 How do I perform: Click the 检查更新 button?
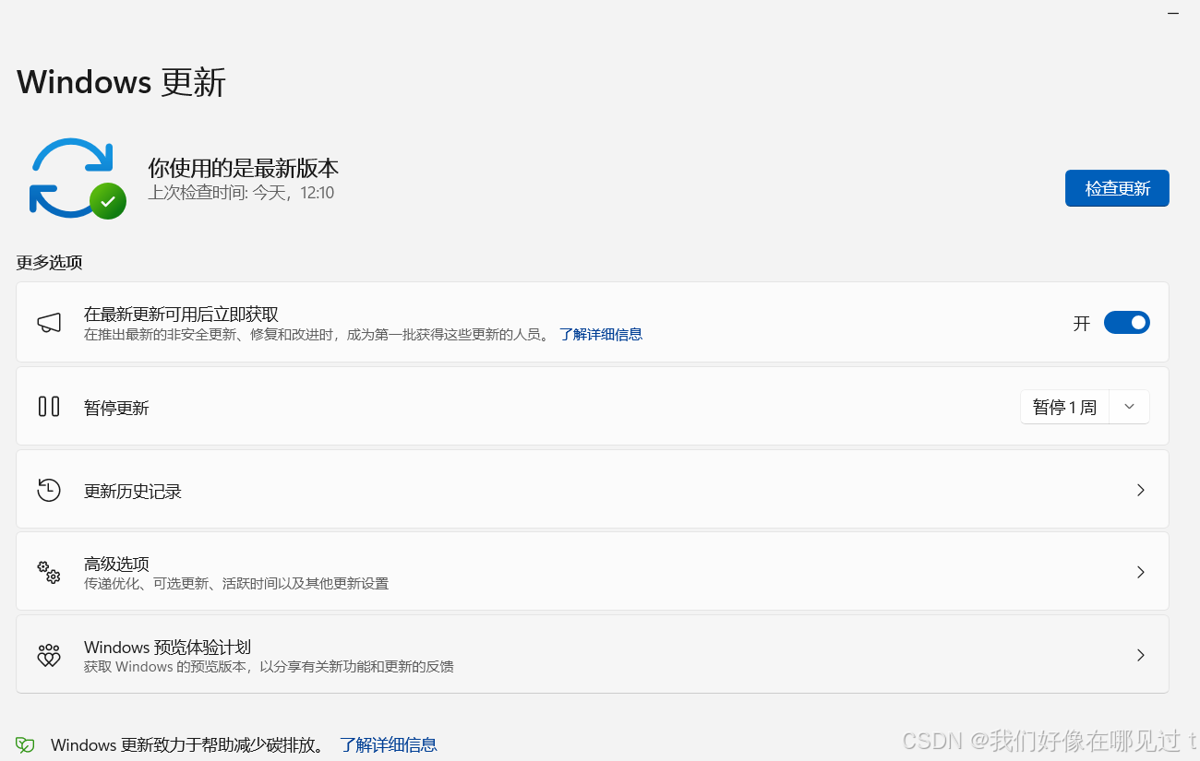(1117, 188)
